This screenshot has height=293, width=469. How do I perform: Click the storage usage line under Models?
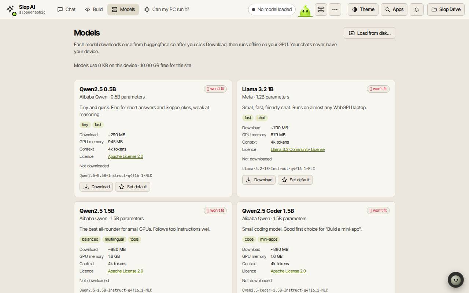click(x=133, y=66)
